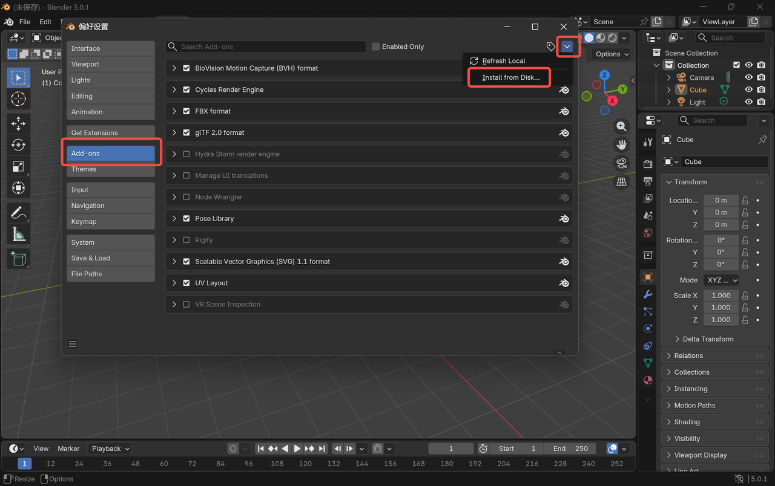Viewport: 775px width, 486px height.
Task: Expand the Cycles Render Engine entry
Action: click(x=174, y=89)
